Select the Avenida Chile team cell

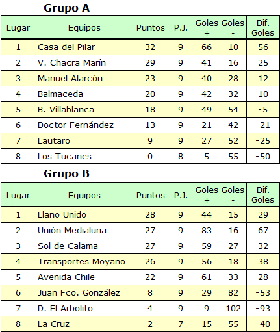click(x=84, y=277)
